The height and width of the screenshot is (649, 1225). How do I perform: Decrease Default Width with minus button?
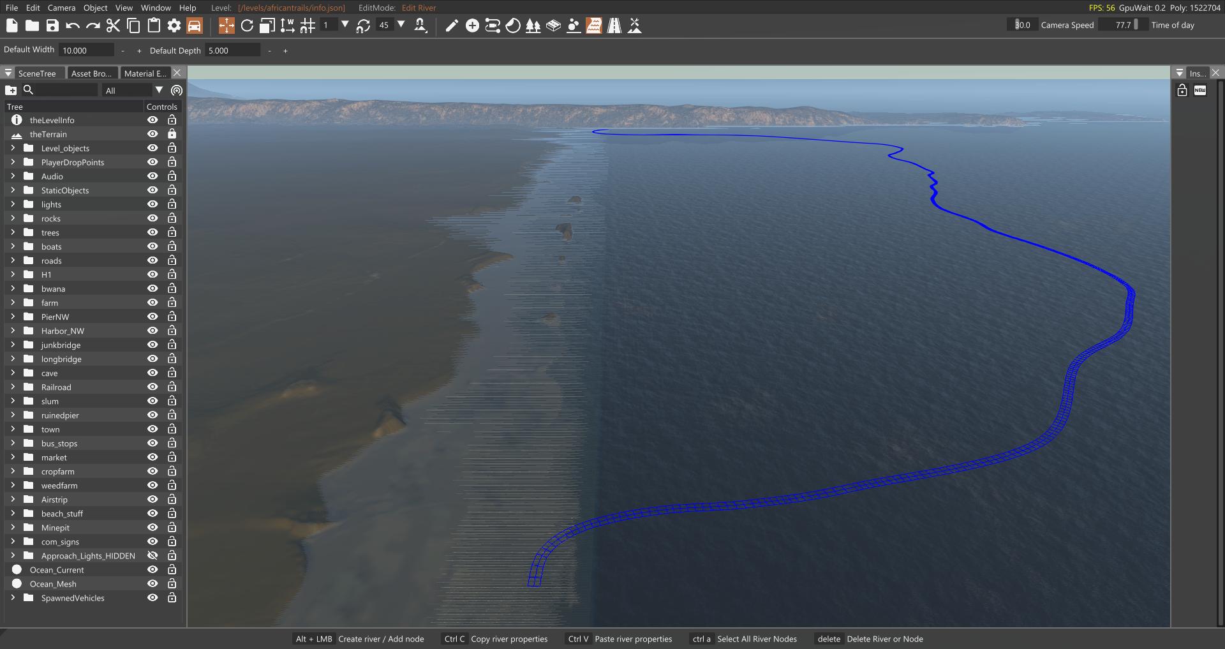[x=122, y=50]
